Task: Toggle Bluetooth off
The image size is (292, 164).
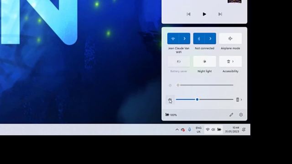Action: click(x=199, y=38)
